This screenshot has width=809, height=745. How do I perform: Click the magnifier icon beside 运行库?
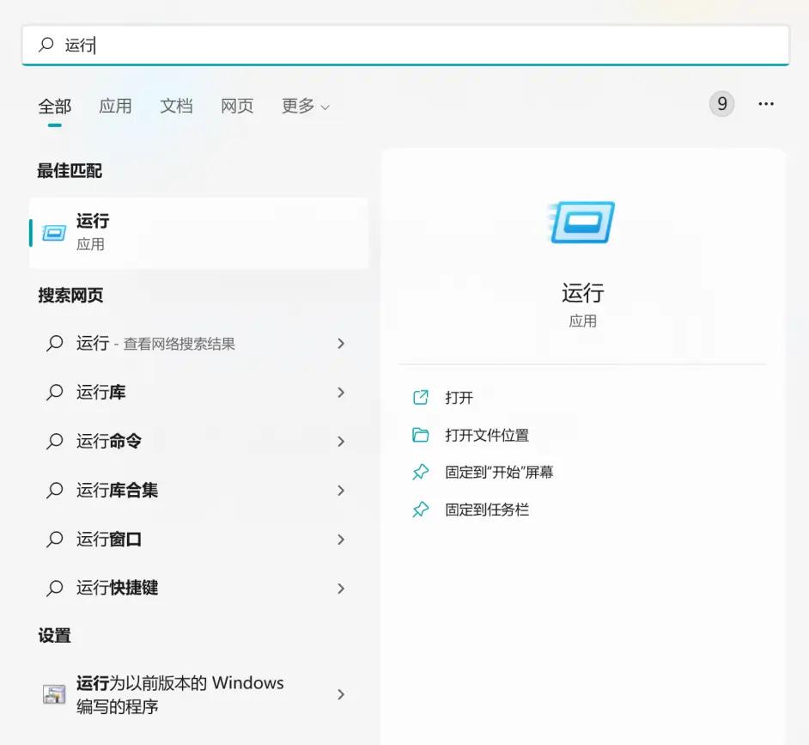53,392
